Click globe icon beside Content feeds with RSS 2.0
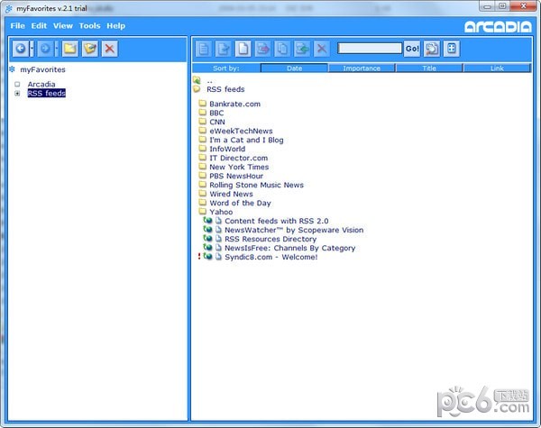Viewport: 541px width, 428px height. click(x=207, y=220)
